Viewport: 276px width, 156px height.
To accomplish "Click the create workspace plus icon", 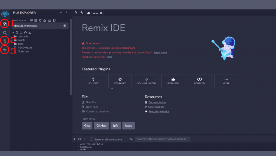I will 31,20.
